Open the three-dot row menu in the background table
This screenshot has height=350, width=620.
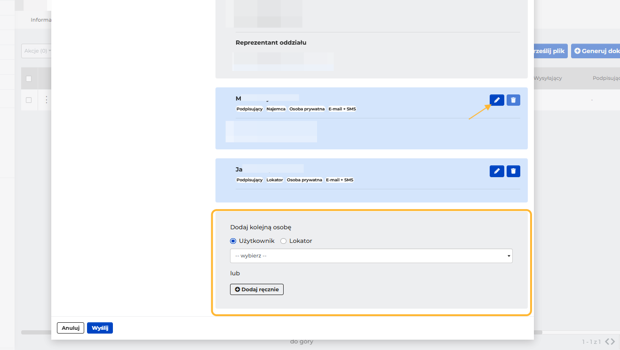46,100
